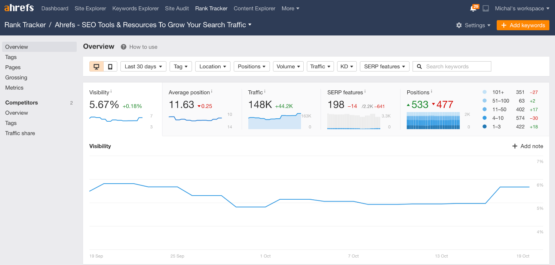This screenshot has width=555, height=265.
Task: Click the 148K traffic value
Action: 260,105
